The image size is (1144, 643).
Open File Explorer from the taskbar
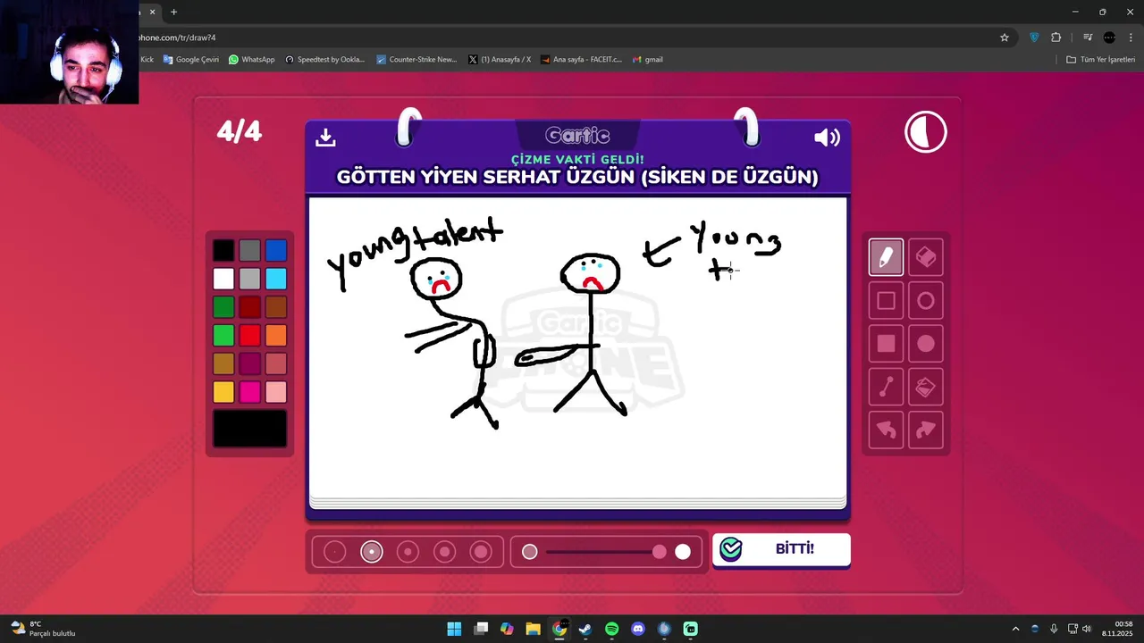click(x=533, y=629)
